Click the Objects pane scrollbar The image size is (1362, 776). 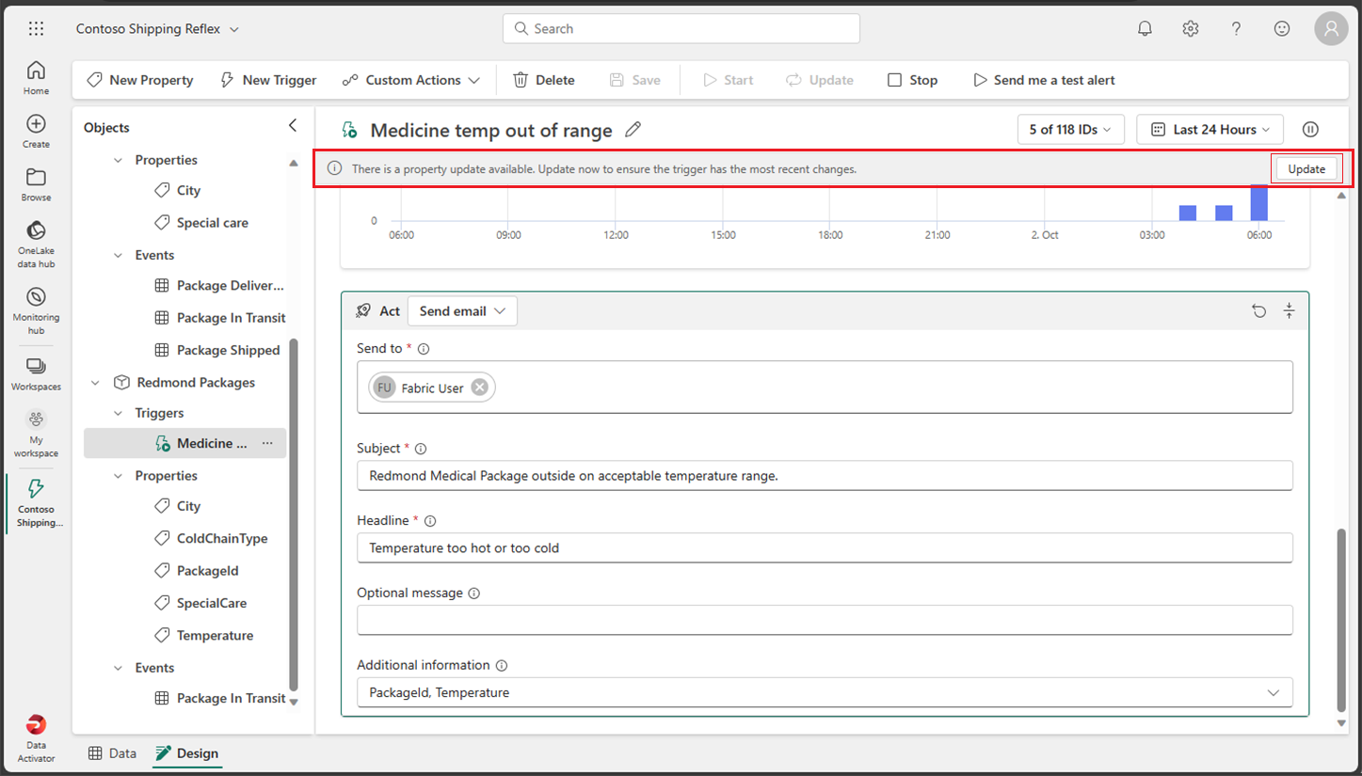294,515
